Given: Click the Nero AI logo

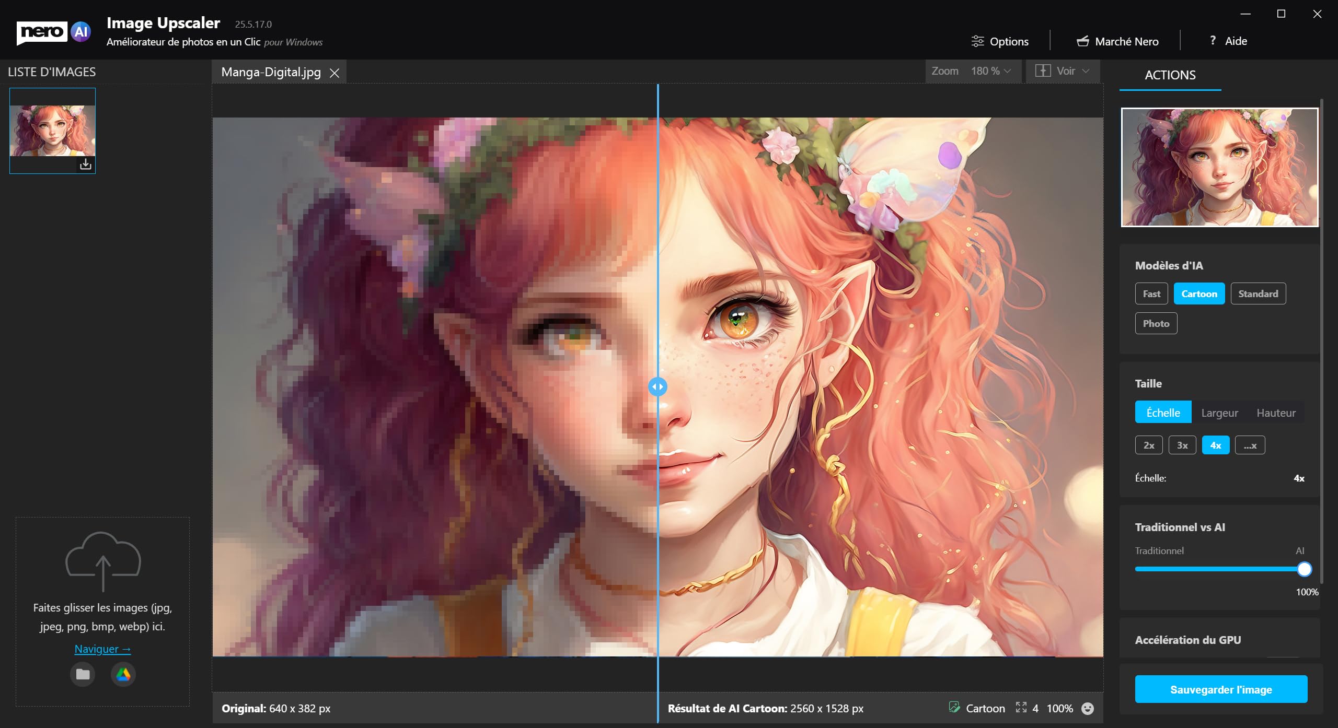Looking at the screenshot, I should tap(54, 32).
